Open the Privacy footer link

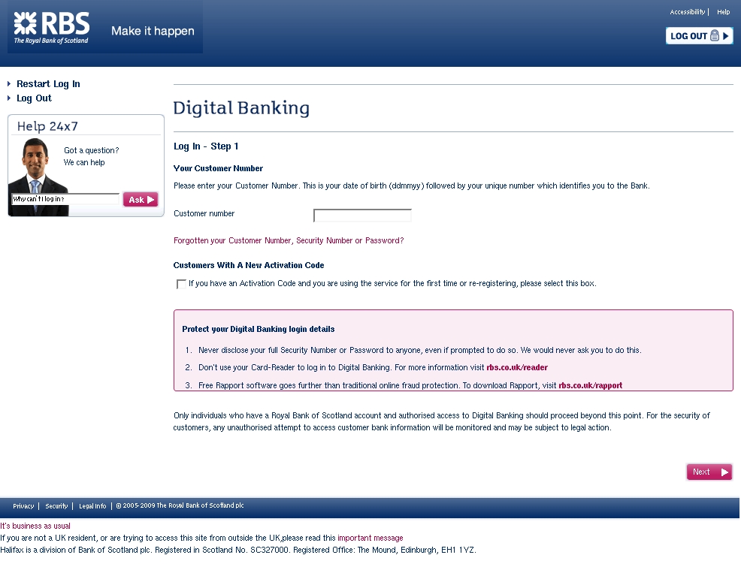(x=23, y=506)
